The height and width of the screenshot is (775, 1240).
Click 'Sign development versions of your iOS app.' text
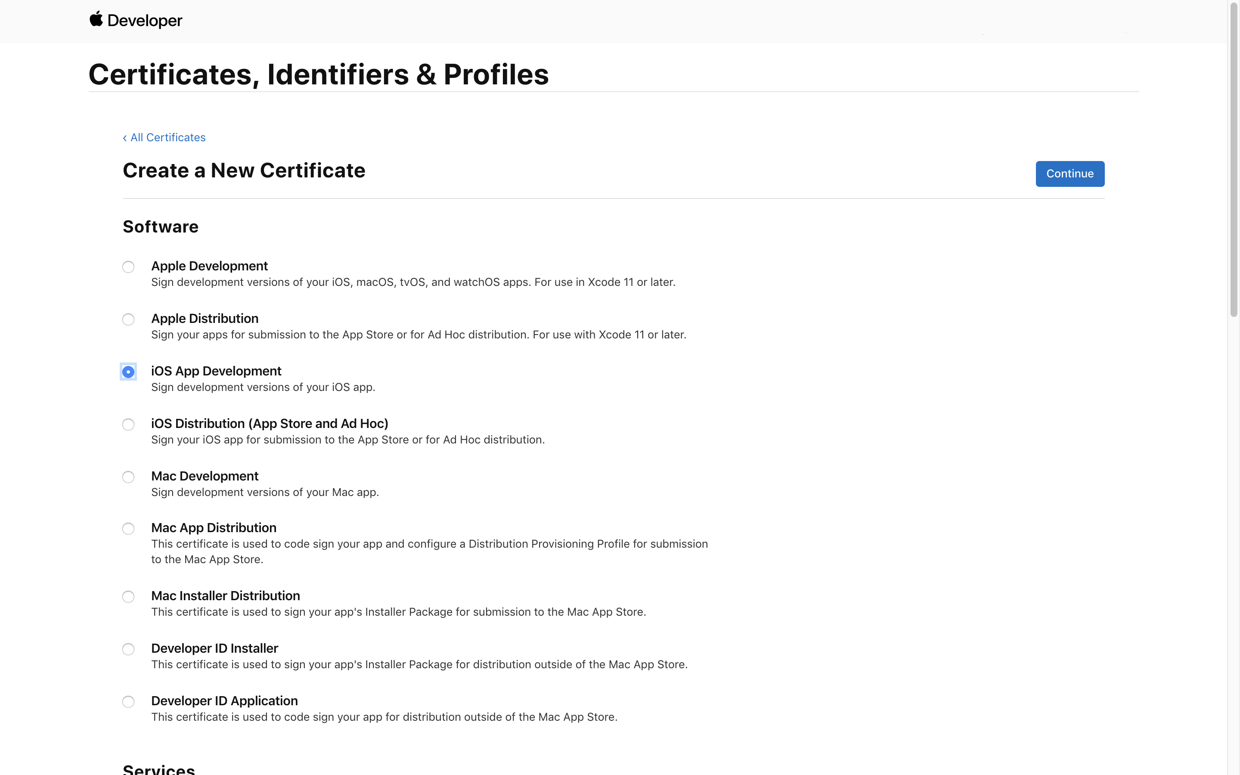(263, 387)
